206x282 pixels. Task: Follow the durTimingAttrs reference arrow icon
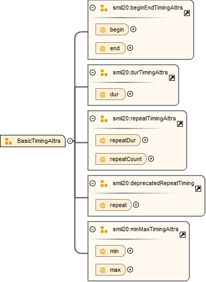(x=172, y=78)
